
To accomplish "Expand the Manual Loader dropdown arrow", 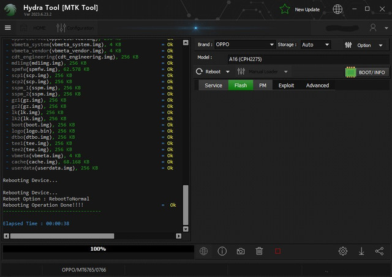I will tap(286, 72).
